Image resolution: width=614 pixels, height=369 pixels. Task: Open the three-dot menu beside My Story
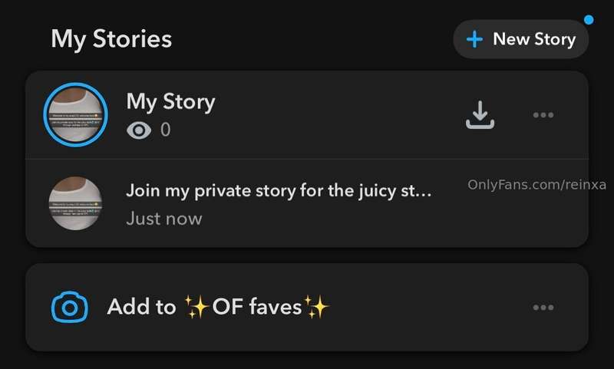pyautogui.click(x=543, y=115)
